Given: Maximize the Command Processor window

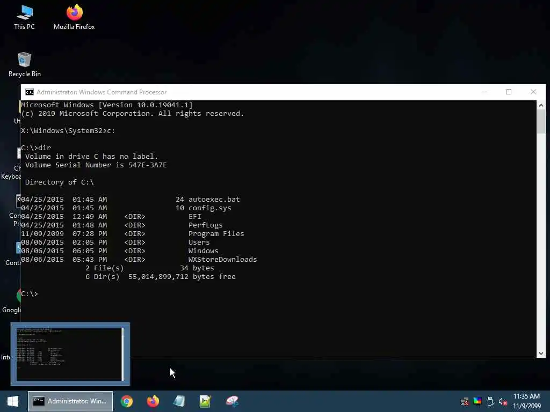Looking at the screenshot, I should (509, 92).
